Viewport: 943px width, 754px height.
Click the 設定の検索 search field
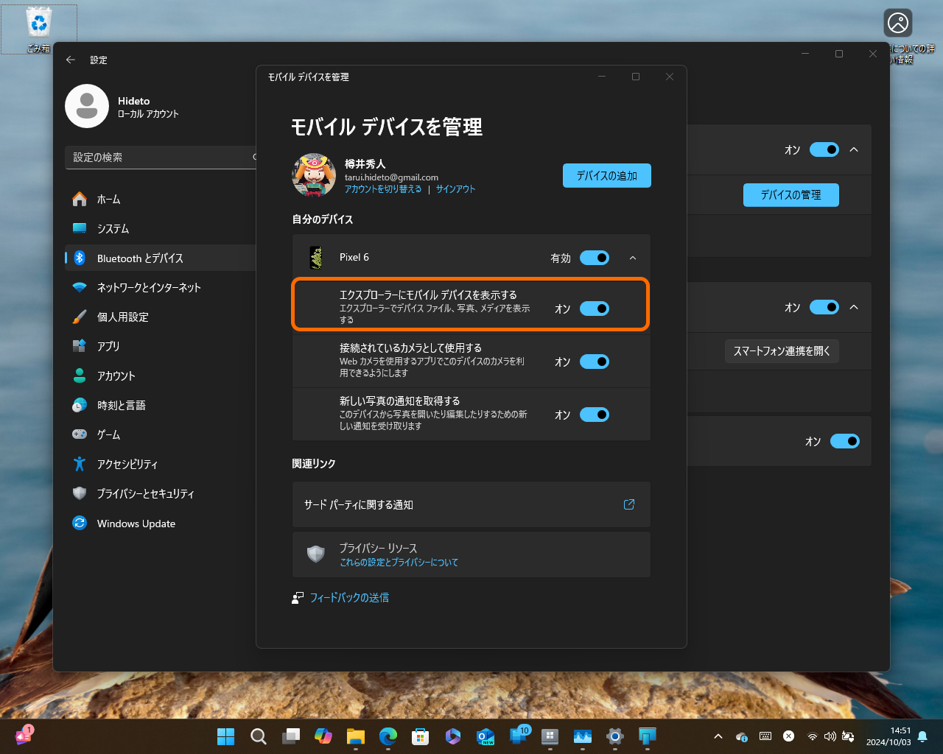[161, 158]
